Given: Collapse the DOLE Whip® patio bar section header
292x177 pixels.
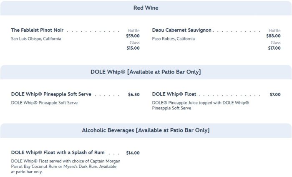Looking at the screenshot, I should coord(146,72).
